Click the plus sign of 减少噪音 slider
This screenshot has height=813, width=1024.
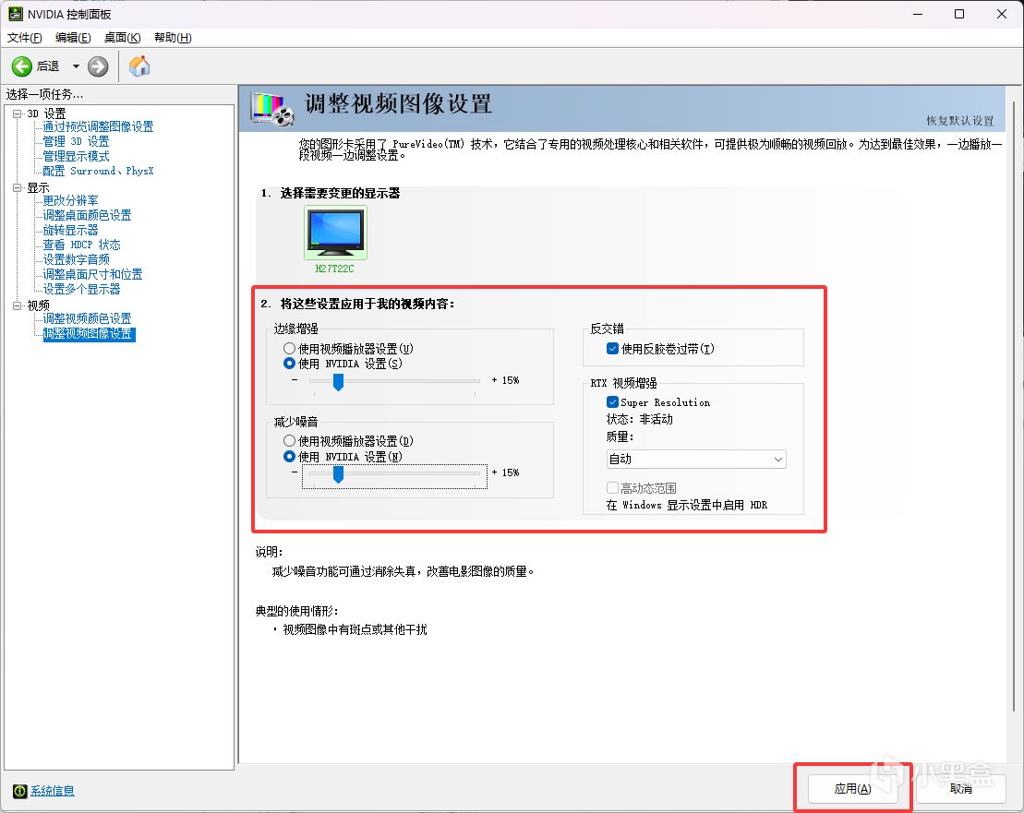[494, 472]
